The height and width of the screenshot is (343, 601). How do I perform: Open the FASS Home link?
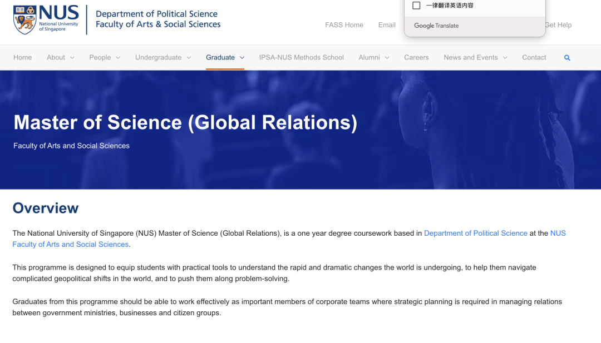point(344,25)
